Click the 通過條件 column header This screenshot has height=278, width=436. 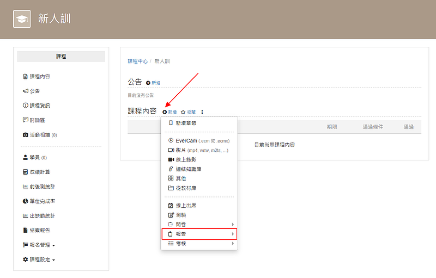coord(373,127)
